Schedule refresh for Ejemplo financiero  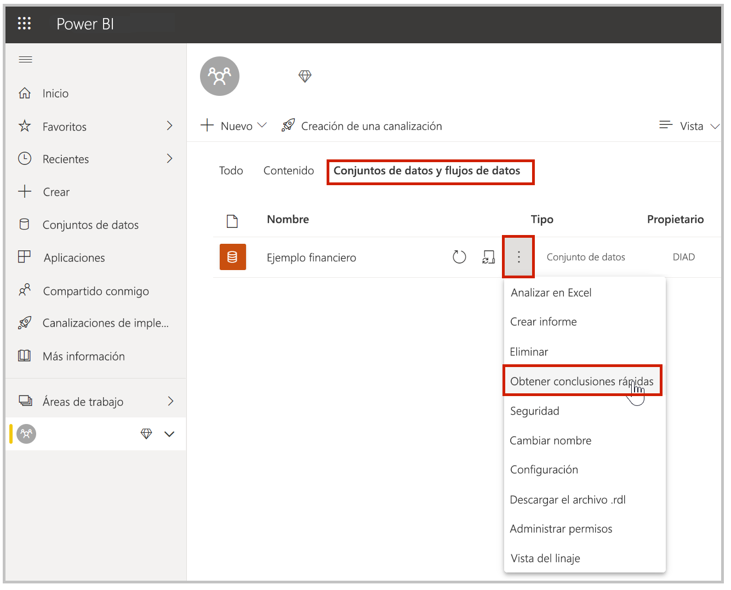click(489, 257)
